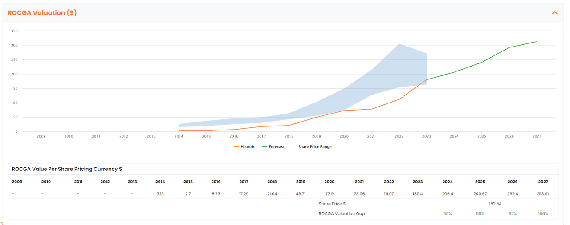Select the 2026 column header in table

tap(513, 182)
